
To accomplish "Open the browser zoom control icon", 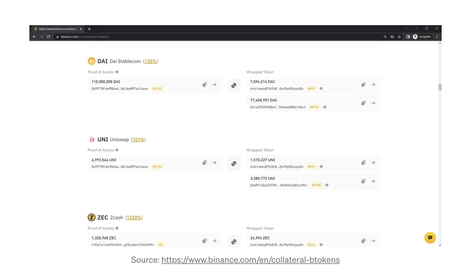I will 385,37.
